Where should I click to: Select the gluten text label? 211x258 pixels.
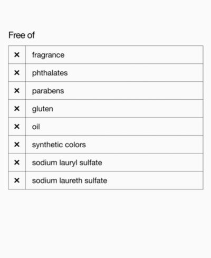pos(43,109)
